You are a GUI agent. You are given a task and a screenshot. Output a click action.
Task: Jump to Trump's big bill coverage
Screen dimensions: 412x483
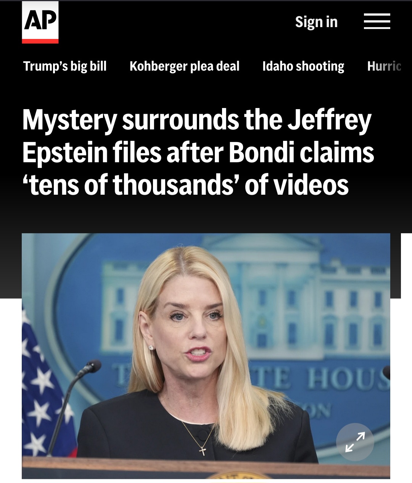[x=65, y=66]
